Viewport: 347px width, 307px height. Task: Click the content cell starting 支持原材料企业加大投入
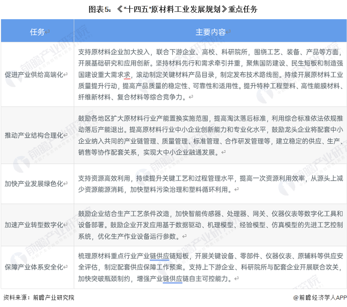[210, 74]
